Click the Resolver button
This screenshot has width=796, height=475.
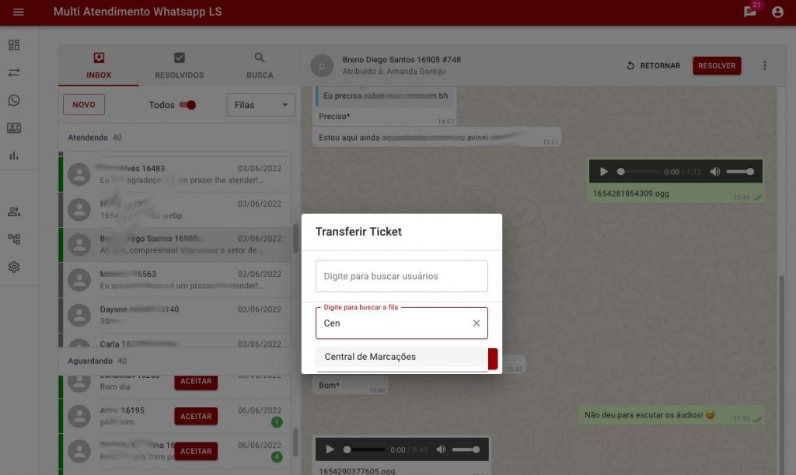tap(717, 66)
